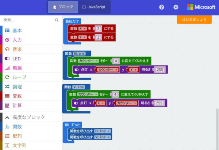This screenshot has height=150, width=219.
Task: Open the 入力 block category
Action: tap(17, 40)
